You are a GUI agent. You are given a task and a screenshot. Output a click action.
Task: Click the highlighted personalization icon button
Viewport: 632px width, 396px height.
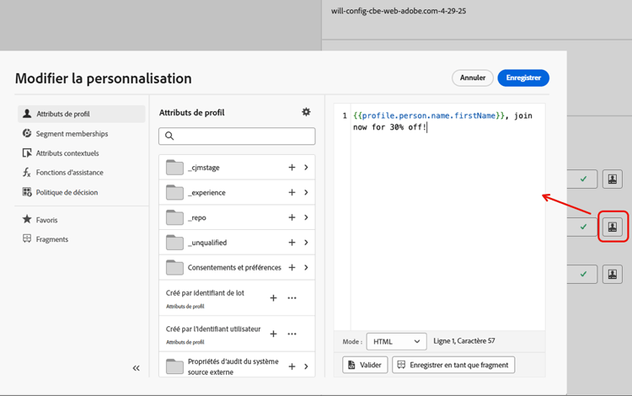click(x=613, y=227)
